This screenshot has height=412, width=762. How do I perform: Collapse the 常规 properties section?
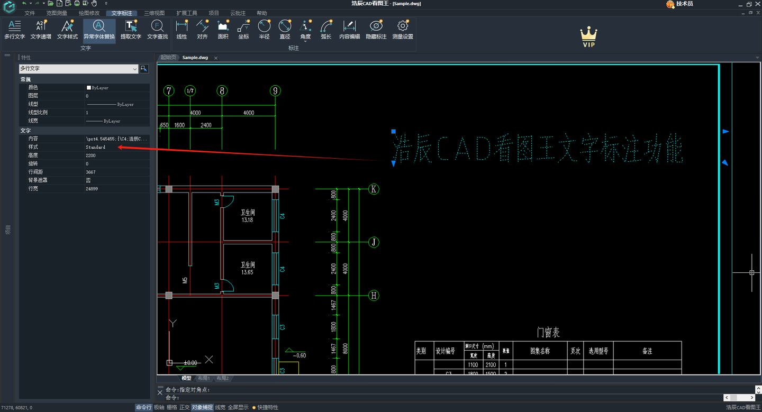tap(25, 79)
